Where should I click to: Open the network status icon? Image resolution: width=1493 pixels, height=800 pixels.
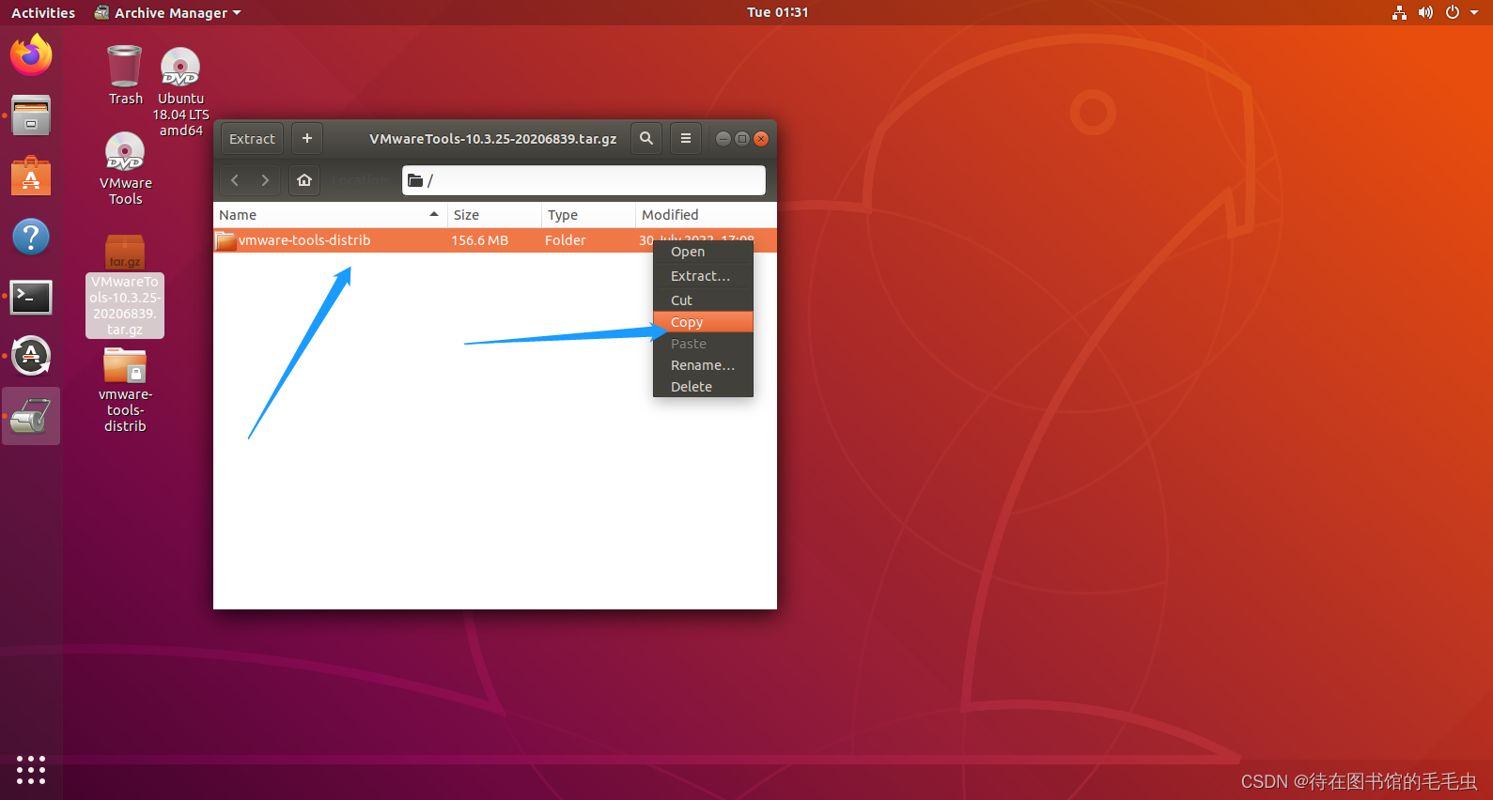1399,12
